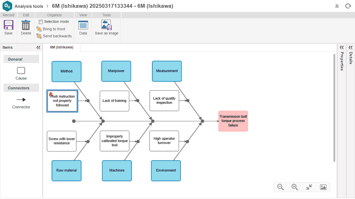Viewport: 355px width, 199px height.
Task: Collapse the Items panel with double chevron
Action: (38, 47)
